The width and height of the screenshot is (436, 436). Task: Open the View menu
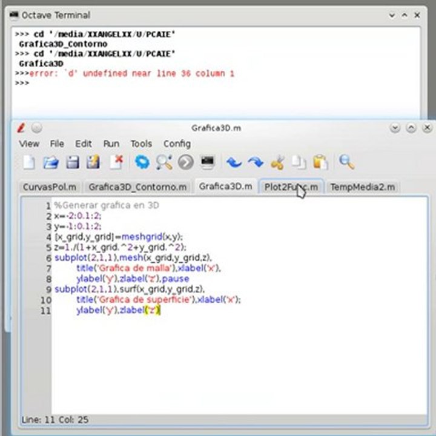29,144
